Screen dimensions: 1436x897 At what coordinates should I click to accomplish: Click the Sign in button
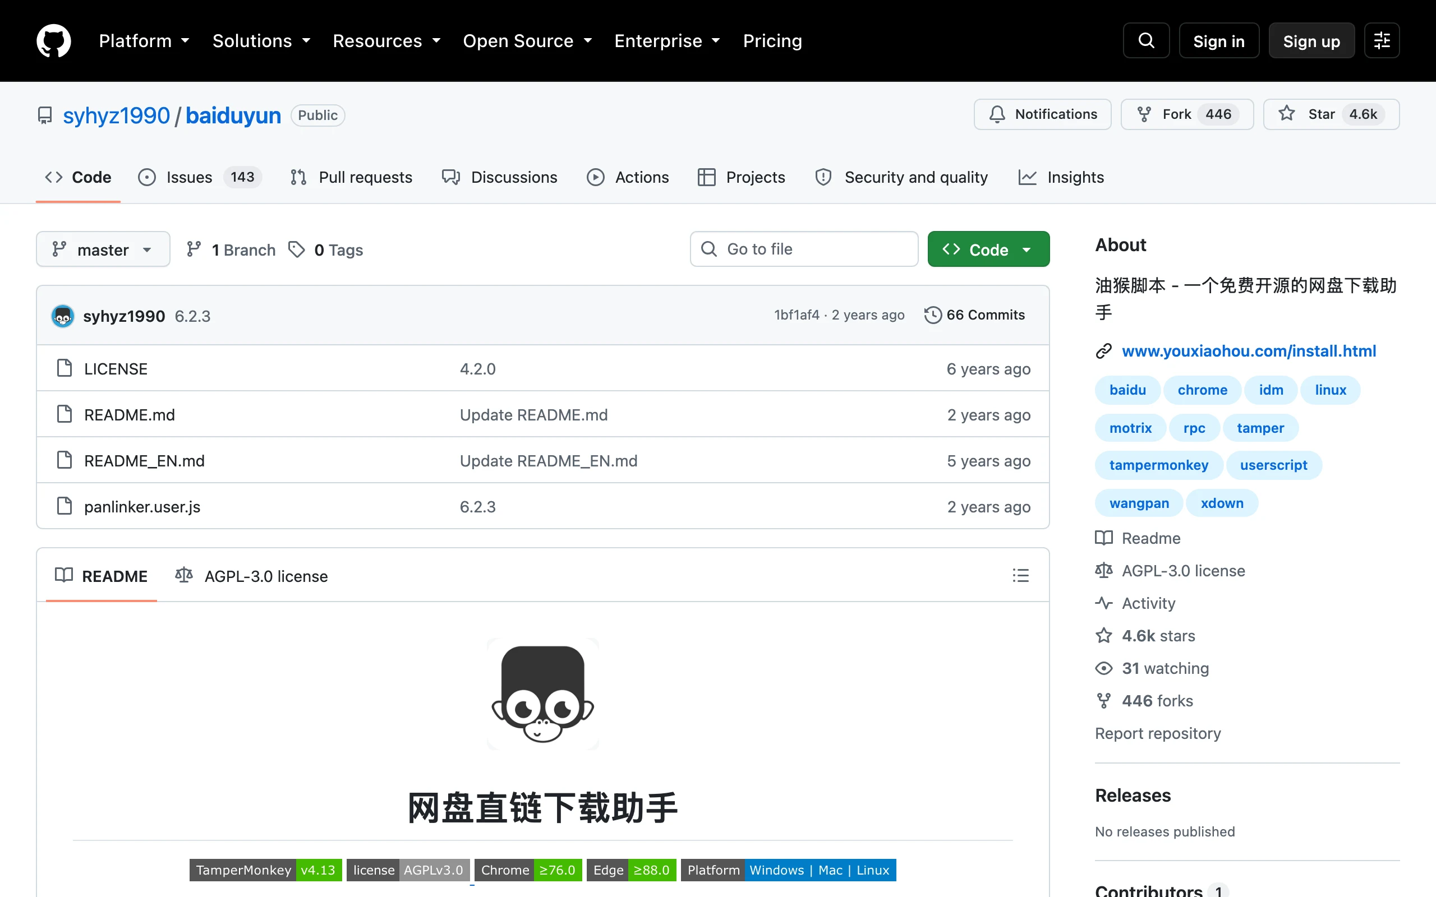1219,40
